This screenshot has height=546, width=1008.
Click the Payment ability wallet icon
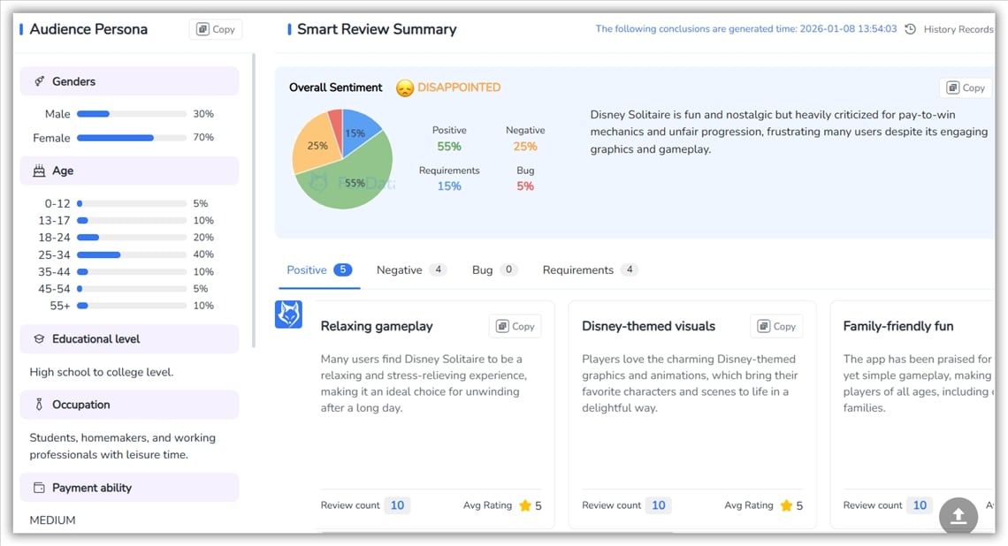click(39, 488)
